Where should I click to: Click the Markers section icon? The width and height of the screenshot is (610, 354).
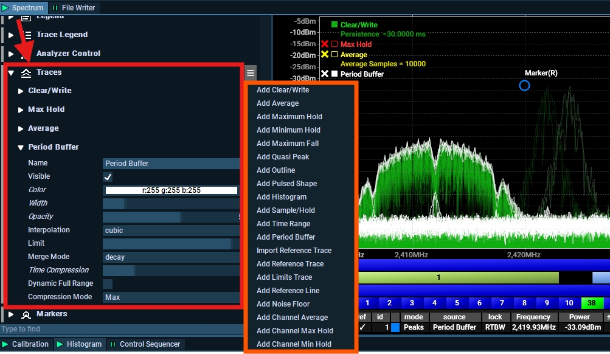tap(26, 315)
